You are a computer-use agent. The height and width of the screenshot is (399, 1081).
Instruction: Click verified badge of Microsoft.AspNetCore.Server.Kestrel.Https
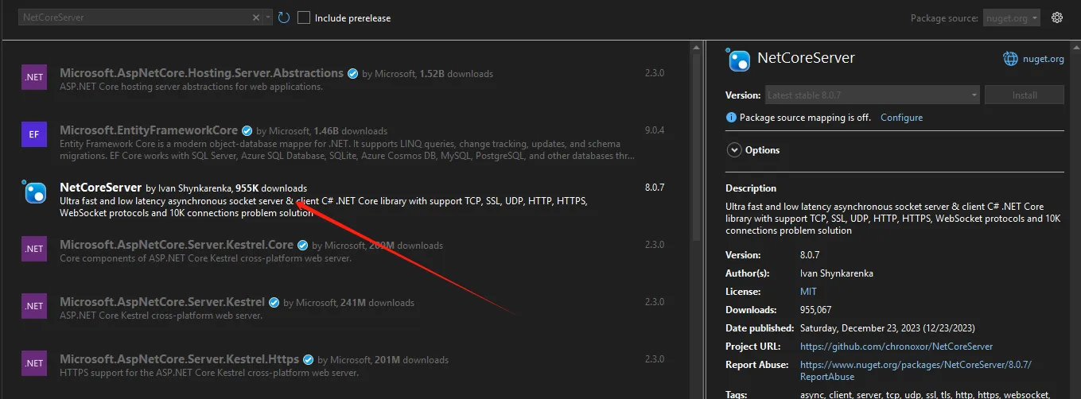click(308, 359)
